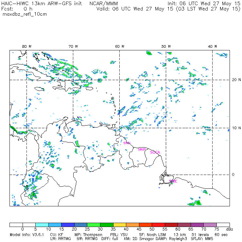Screen dimensions: 242x242
Task: Click the "Fcst: 0 h" forecast hour text
Action: [17, 9]
